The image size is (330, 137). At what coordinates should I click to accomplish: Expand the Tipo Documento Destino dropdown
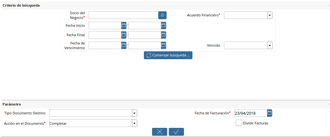[134, 113]
